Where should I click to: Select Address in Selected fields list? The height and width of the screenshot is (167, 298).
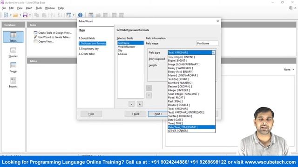[130, 54]
